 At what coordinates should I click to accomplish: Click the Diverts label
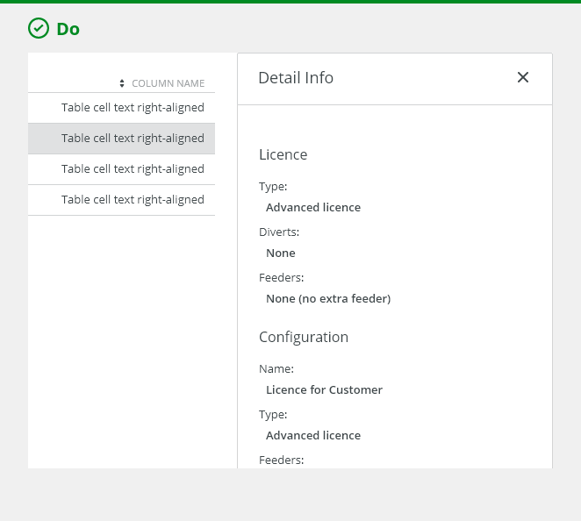click(x=279, y=232)
